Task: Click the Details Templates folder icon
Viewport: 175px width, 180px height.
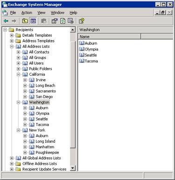Action: point(18,35)
